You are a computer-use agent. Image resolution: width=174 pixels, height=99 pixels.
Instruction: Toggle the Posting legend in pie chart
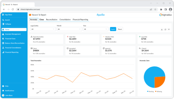pyautogui.click(x=150, y=92)
